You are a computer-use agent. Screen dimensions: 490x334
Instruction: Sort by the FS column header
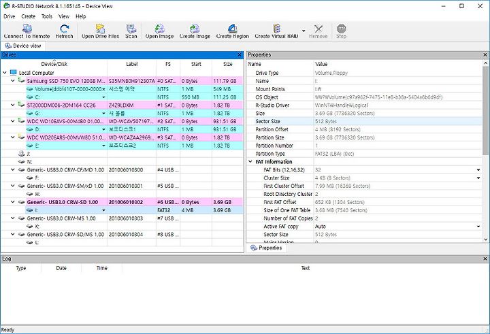168,64
